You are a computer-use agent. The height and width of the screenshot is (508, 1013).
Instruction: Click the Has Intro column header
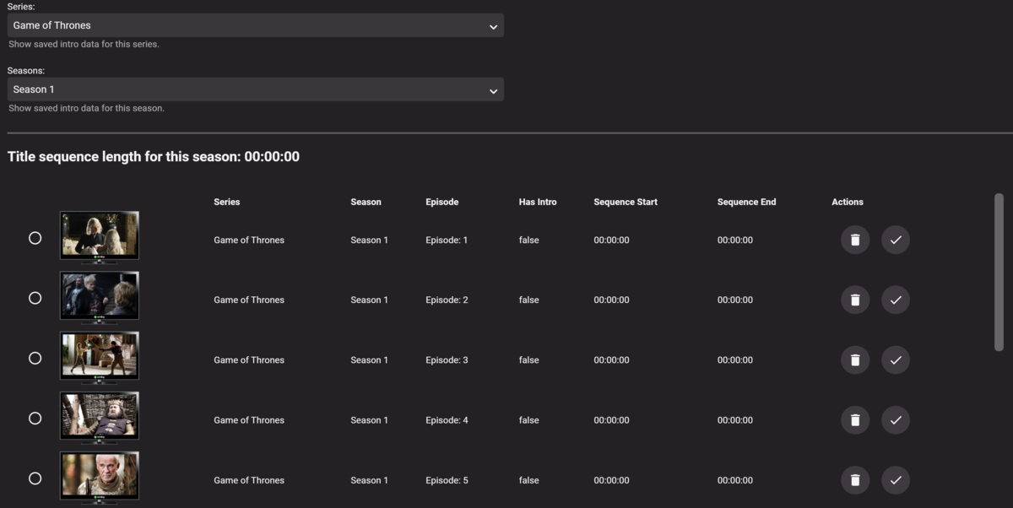[537, 202]
